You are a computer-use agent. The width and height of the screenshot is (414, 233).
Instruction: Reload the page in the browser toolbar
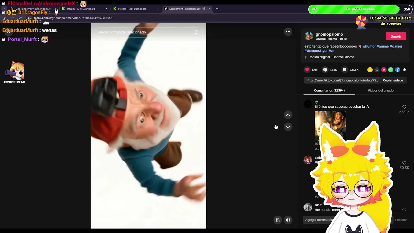coord(20,18)
